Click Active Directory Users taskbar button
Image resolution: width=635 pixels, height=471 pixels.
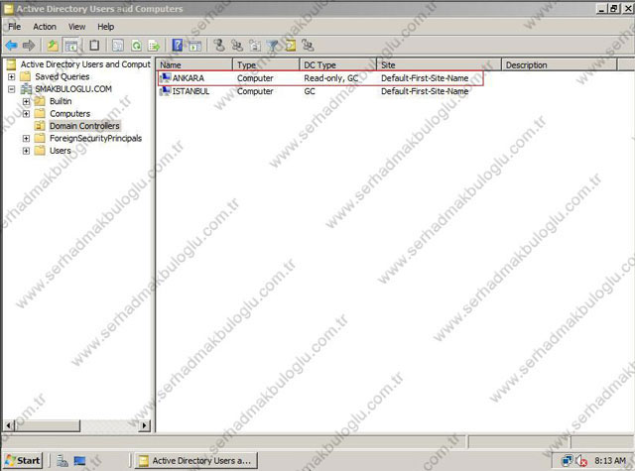click(x=196, y=460)
